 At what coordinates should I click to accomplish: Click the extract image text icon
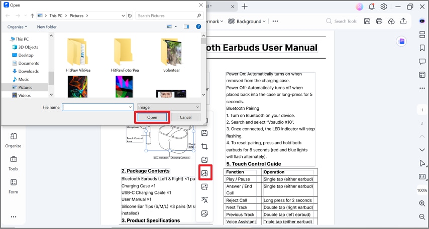(204, 187)
